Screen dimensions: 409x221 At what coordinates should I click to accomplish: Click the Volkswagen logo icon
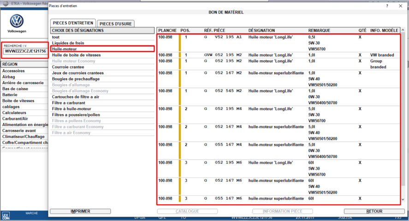coord(17,21)
